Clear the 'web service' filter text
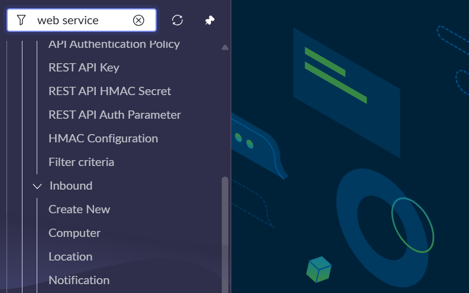Viewport: 469px width, 293px height. 138,20
